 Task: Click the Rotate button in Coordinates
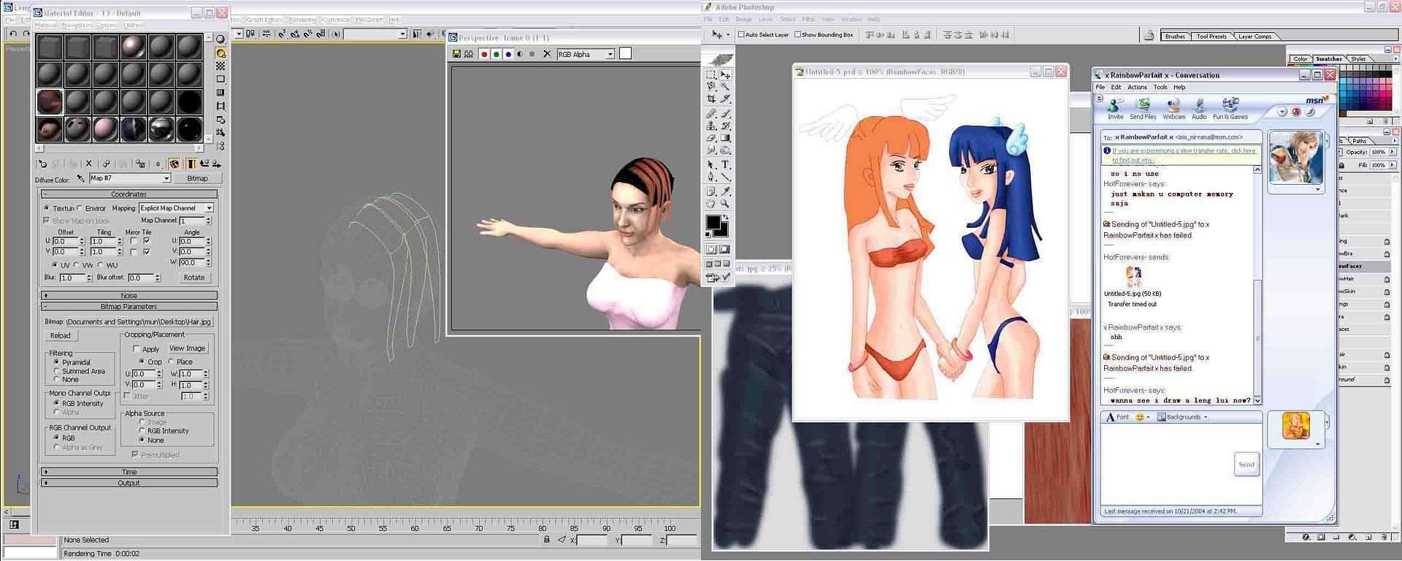click(x=194, y=278)
